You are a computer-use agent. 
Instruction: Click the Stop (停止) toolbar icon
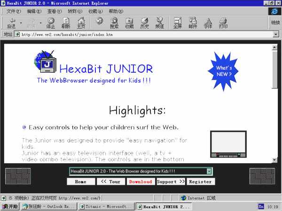[x=51, y=22]
